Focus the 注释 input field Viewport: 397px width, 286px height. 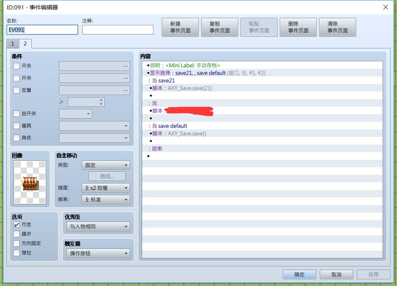(118, 30)
